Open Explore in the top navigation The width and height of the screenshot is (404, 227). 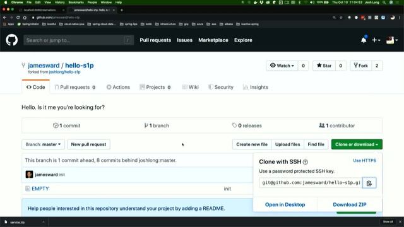click(243, 40)
